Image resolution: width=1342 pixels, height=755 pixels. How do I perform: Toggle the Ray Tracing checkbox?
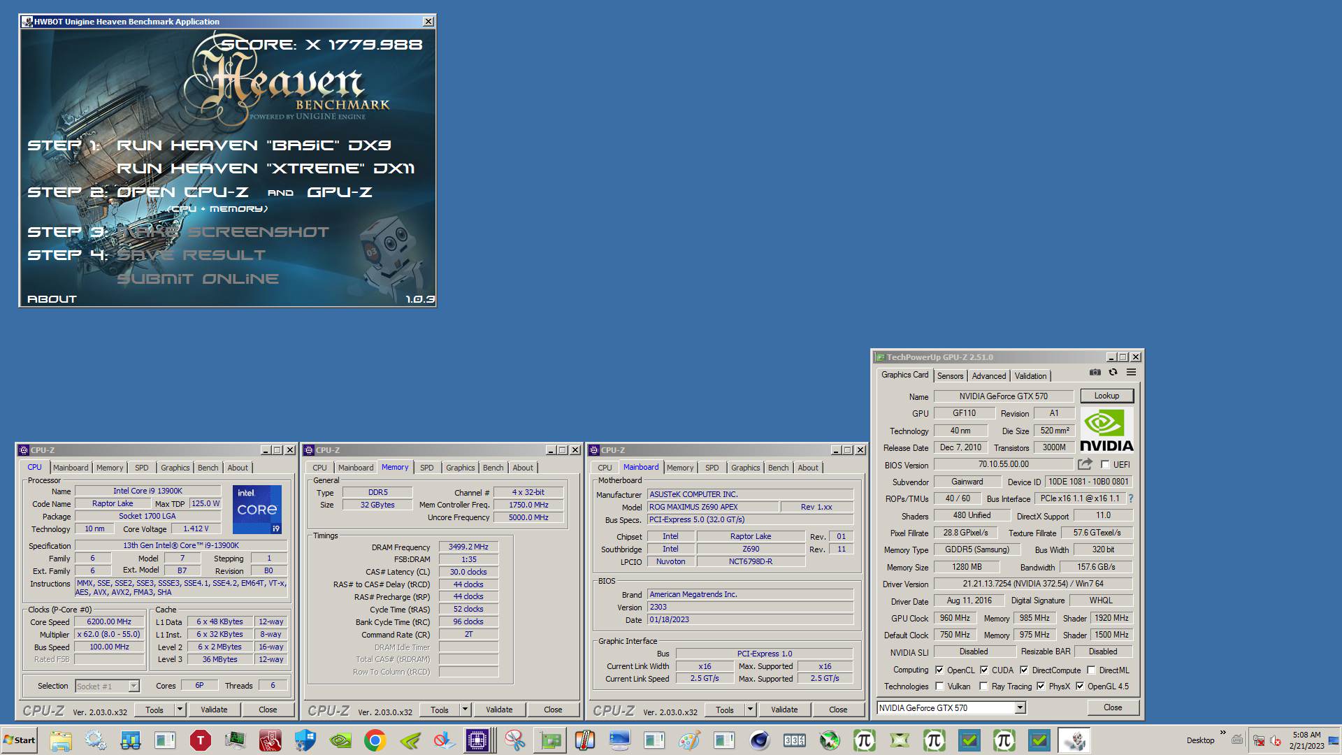[x=984, y=686]
